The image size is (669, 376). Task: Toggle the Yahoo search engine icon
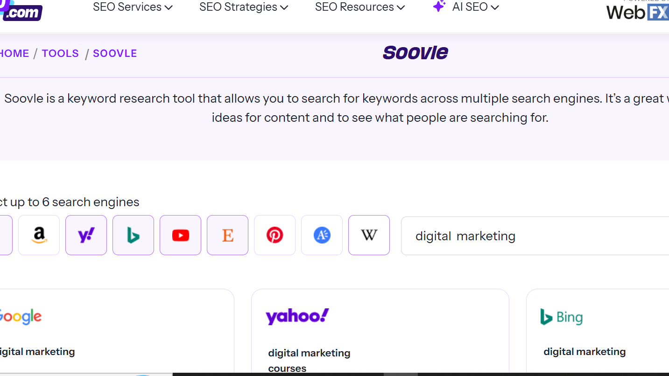86,235
